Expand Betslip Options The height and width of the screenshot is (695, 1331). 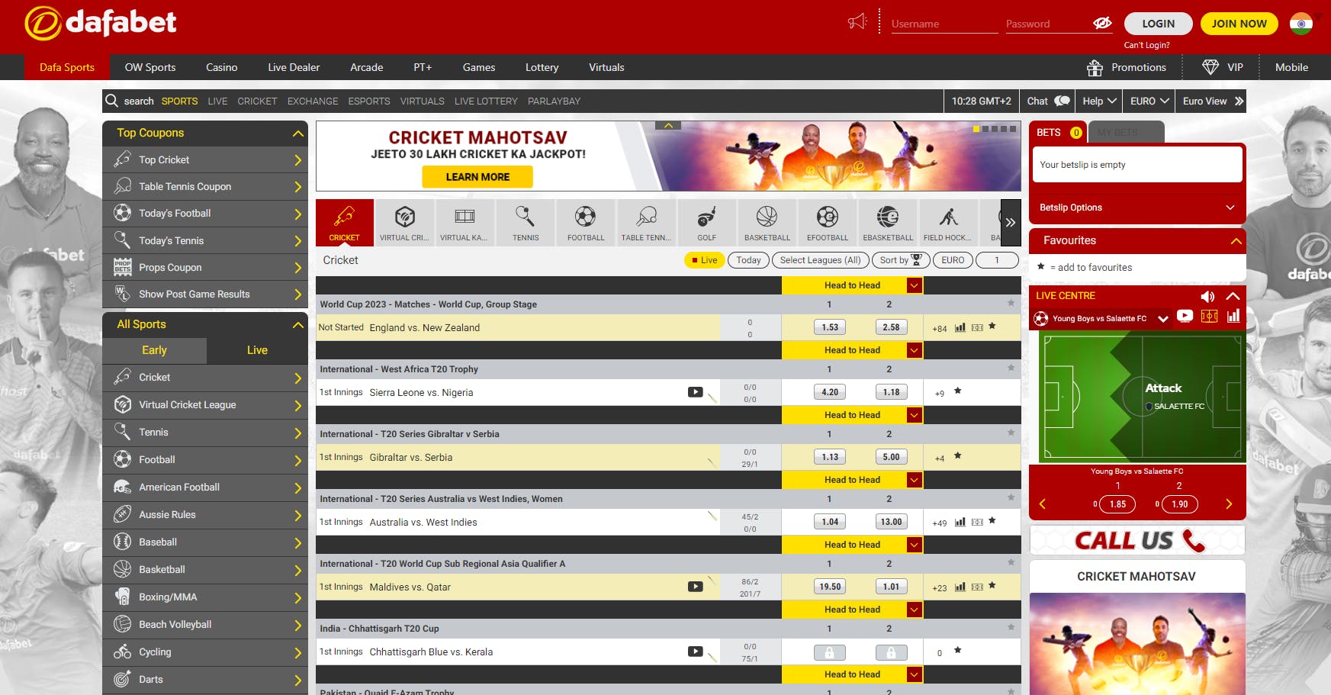coord(1137,208)
